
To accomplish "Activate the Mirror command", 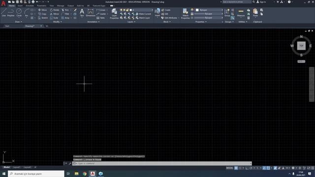I will coord(55,14).
